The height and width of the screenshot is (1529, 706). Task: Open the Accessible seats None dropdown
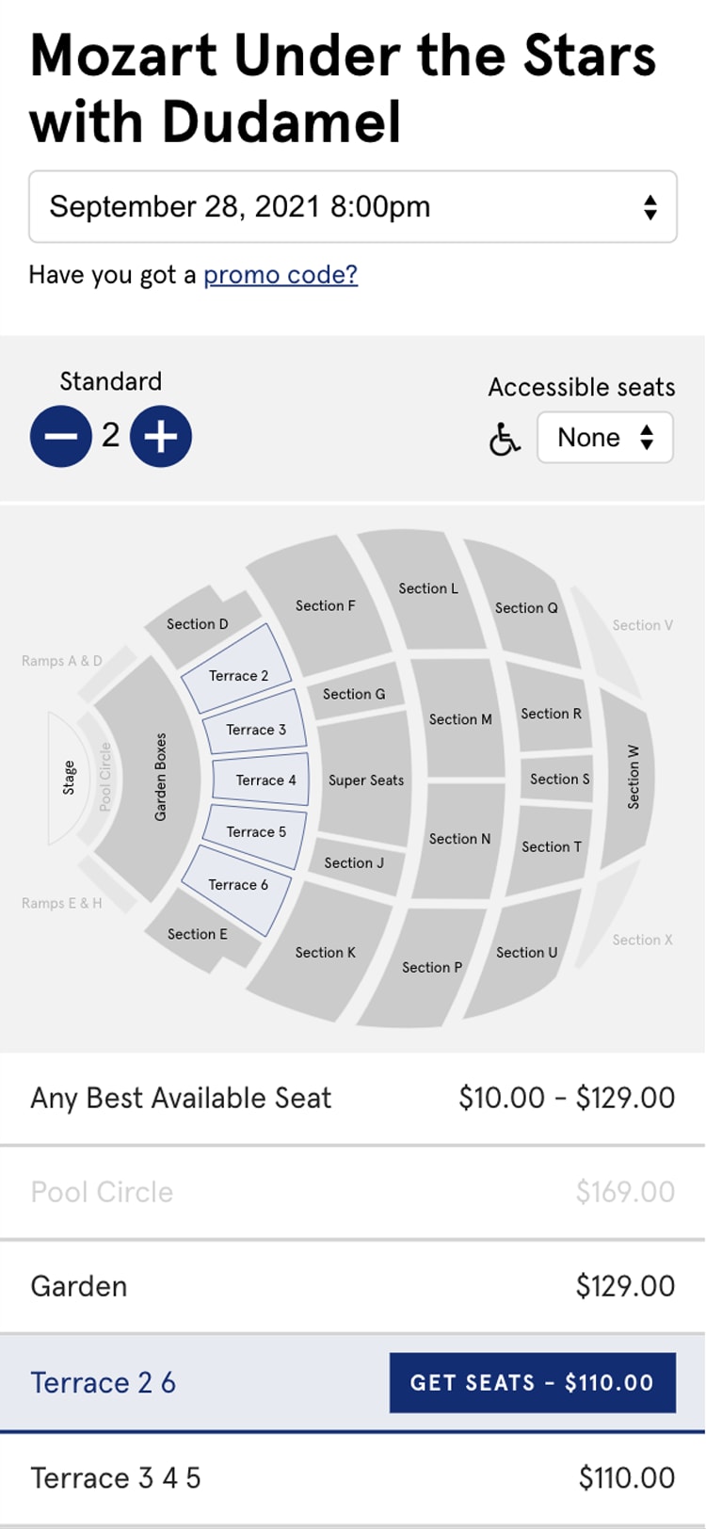point(605,438)
